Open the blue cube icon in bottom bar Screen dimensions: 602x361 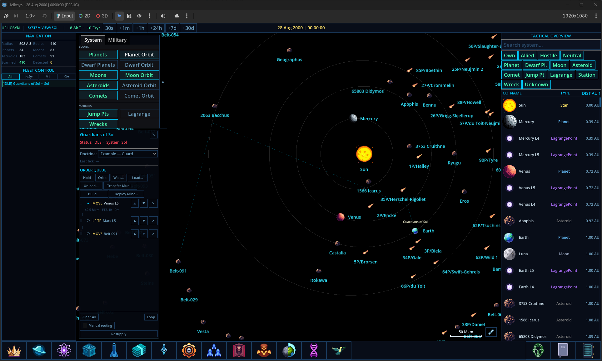click(89, 350)
